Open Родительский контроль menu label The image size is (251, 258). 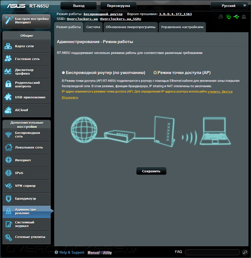click(x=27, y=84)
